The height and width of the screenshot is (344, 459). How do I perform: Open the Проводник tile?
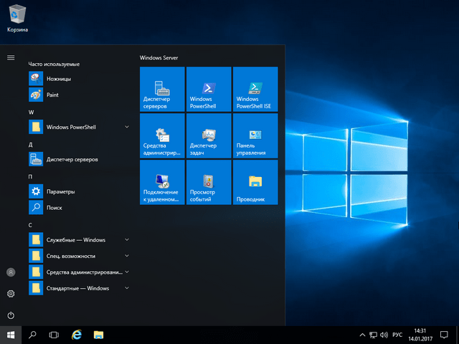coord(255,182)
